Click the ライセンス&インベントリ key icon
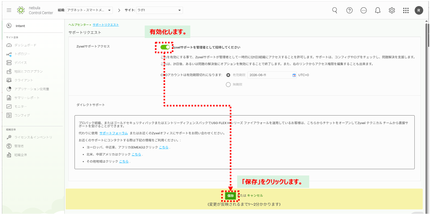Screen dimensions: 430x216 click(x=9, y=137)
